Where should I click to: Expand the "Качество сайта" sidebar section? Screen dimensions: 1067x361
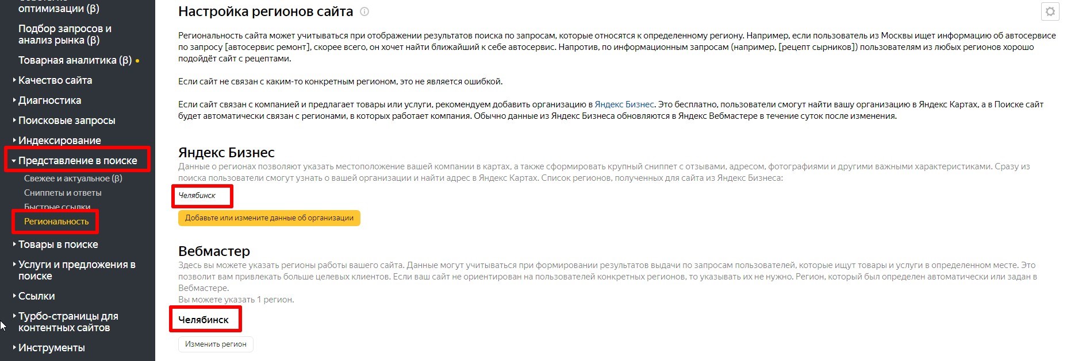tap(55, 80)
